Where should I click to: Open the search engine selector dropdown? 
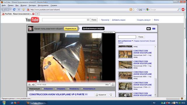[x=148, y=10]
